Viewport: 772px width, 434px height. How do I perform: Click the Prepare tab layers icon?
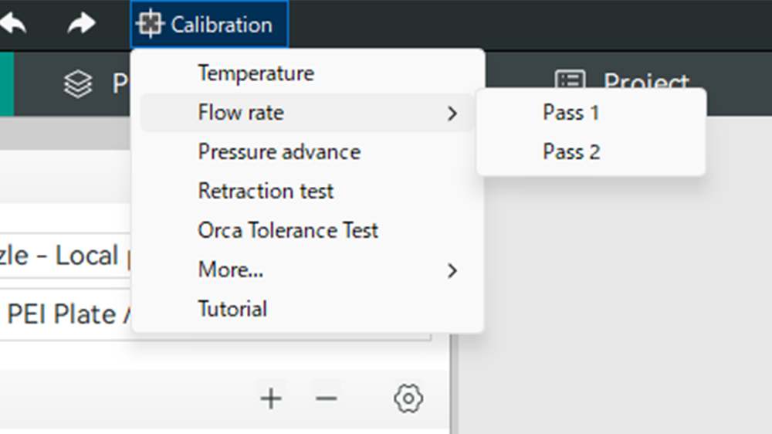tap(78, 83)
